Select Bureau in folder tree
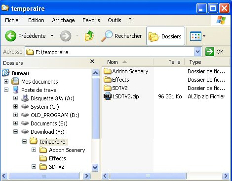 pyautogui.click(x=20, y=73)
